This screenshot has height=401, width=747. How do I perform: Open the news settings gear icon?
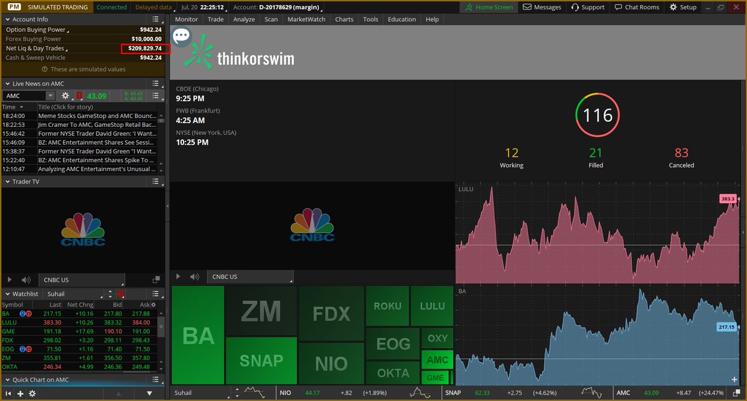click(65, 96)
